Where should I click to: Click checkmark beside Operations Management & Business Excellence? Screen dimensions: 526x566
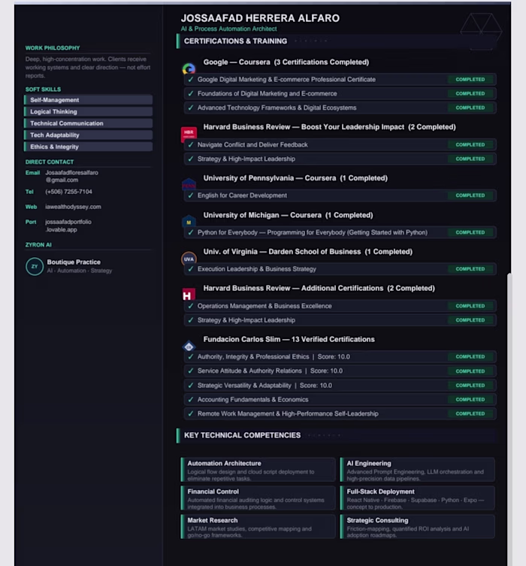click(x=191, y=306)
